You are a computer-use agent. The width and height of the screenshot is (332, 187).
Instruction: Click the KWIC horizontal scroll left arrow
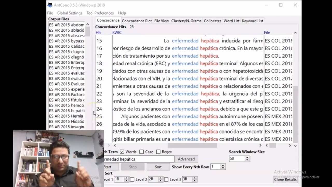pyautogui.click(x=115, y=145)
